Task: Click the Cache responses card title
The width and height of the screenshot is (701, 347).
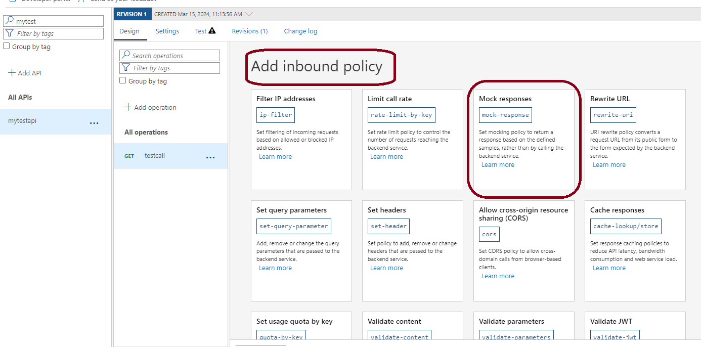Action: (618, 210)
